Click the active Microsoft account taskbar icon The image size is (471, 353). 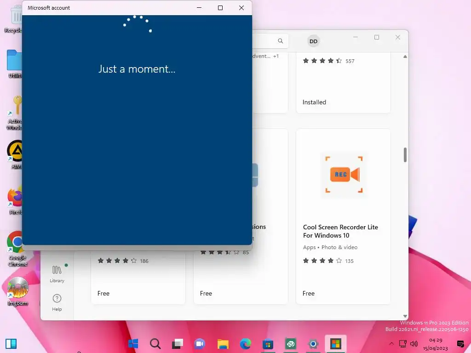[x=335, y=343]
